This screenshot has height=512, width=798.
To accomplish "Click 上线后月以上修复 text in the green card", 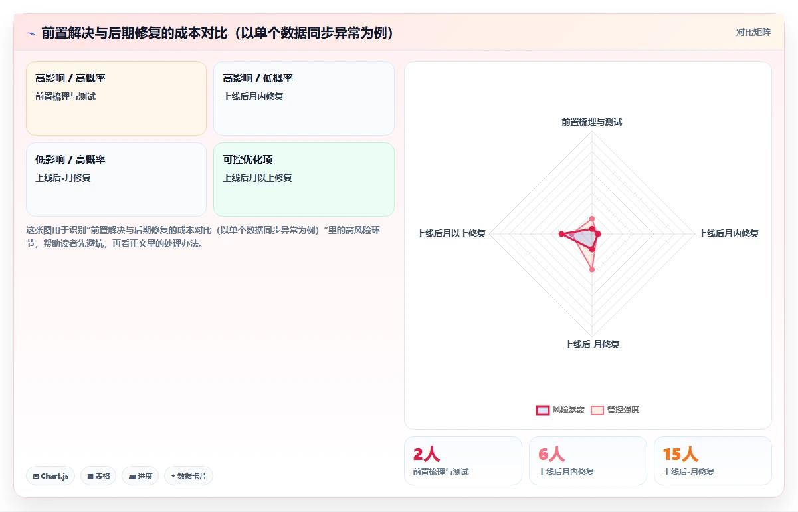I will pos(258,178).
